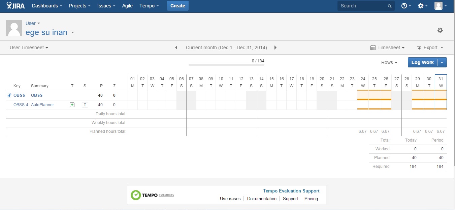Go to next month with right arrow
The width and height of the screenshot is (455, 210).
tap(275, 48)
